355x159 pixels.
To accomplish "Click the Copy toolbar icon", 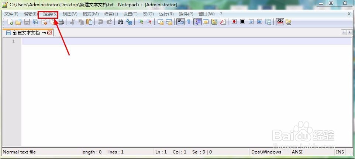I will (81, 22).
